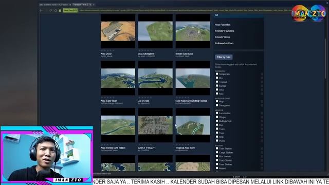This screenshot has height=185, width=329.
Task: Check the Ship vehicle filter
Action: (217, 137)
